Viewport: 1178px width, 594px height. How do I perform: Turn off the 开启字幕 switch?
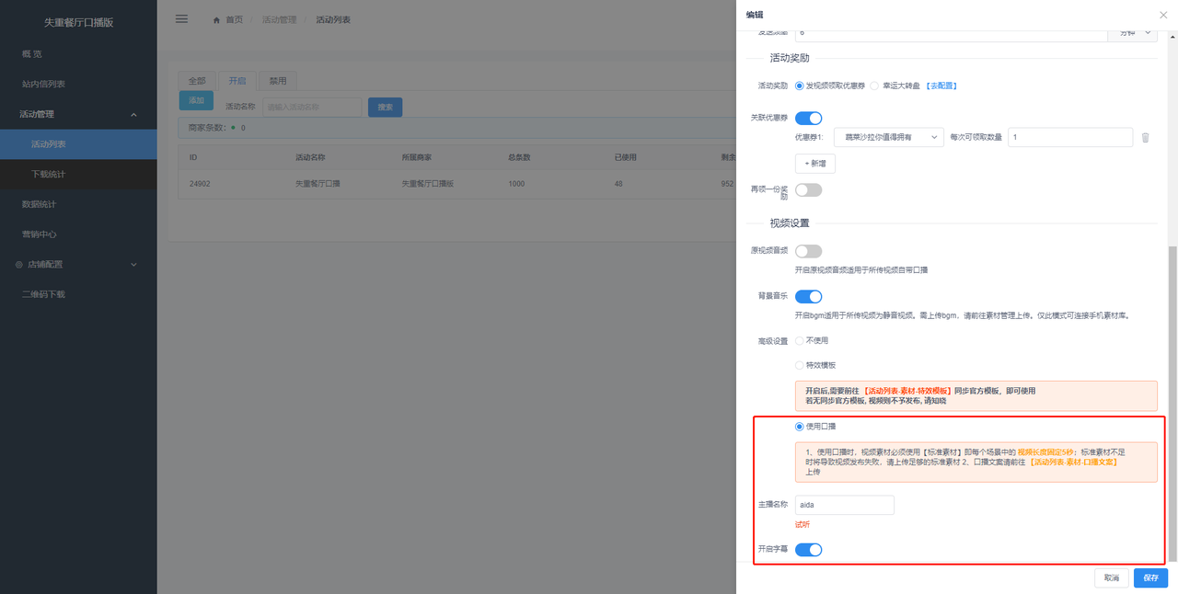(808, 550)
